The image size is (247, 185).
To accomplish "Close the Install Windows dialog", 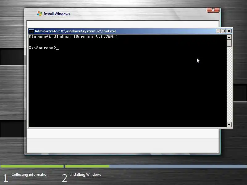I will tap(213, 10).
